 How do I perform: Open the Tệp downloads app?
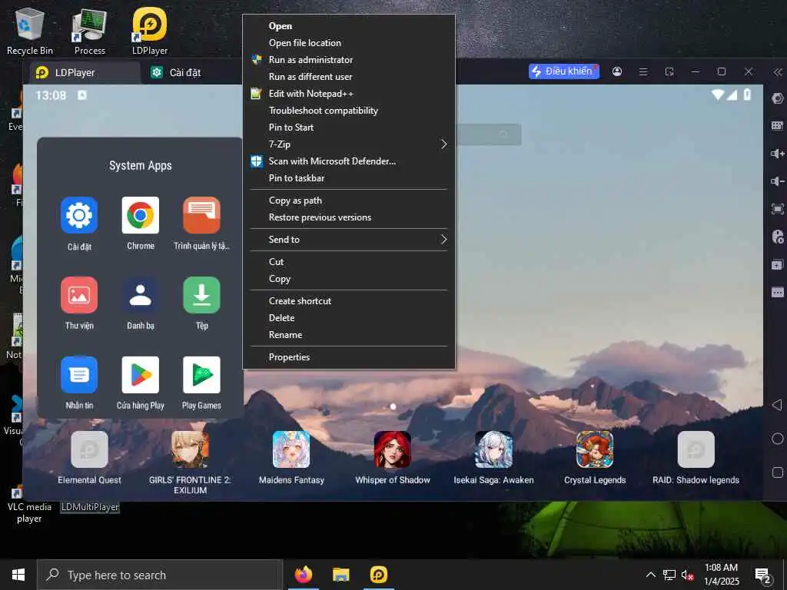pyautogui.click(x=201, y=303)
